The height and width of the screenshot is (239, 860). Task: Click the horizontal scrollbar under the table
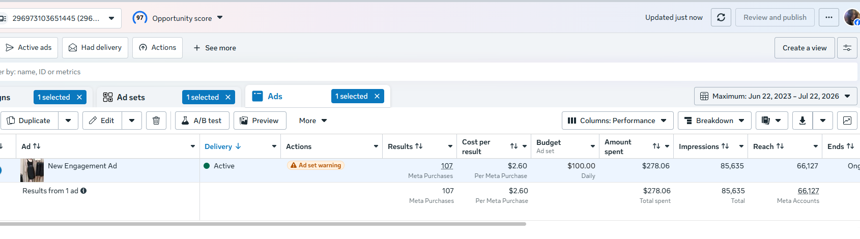click(x=263, y=224)
